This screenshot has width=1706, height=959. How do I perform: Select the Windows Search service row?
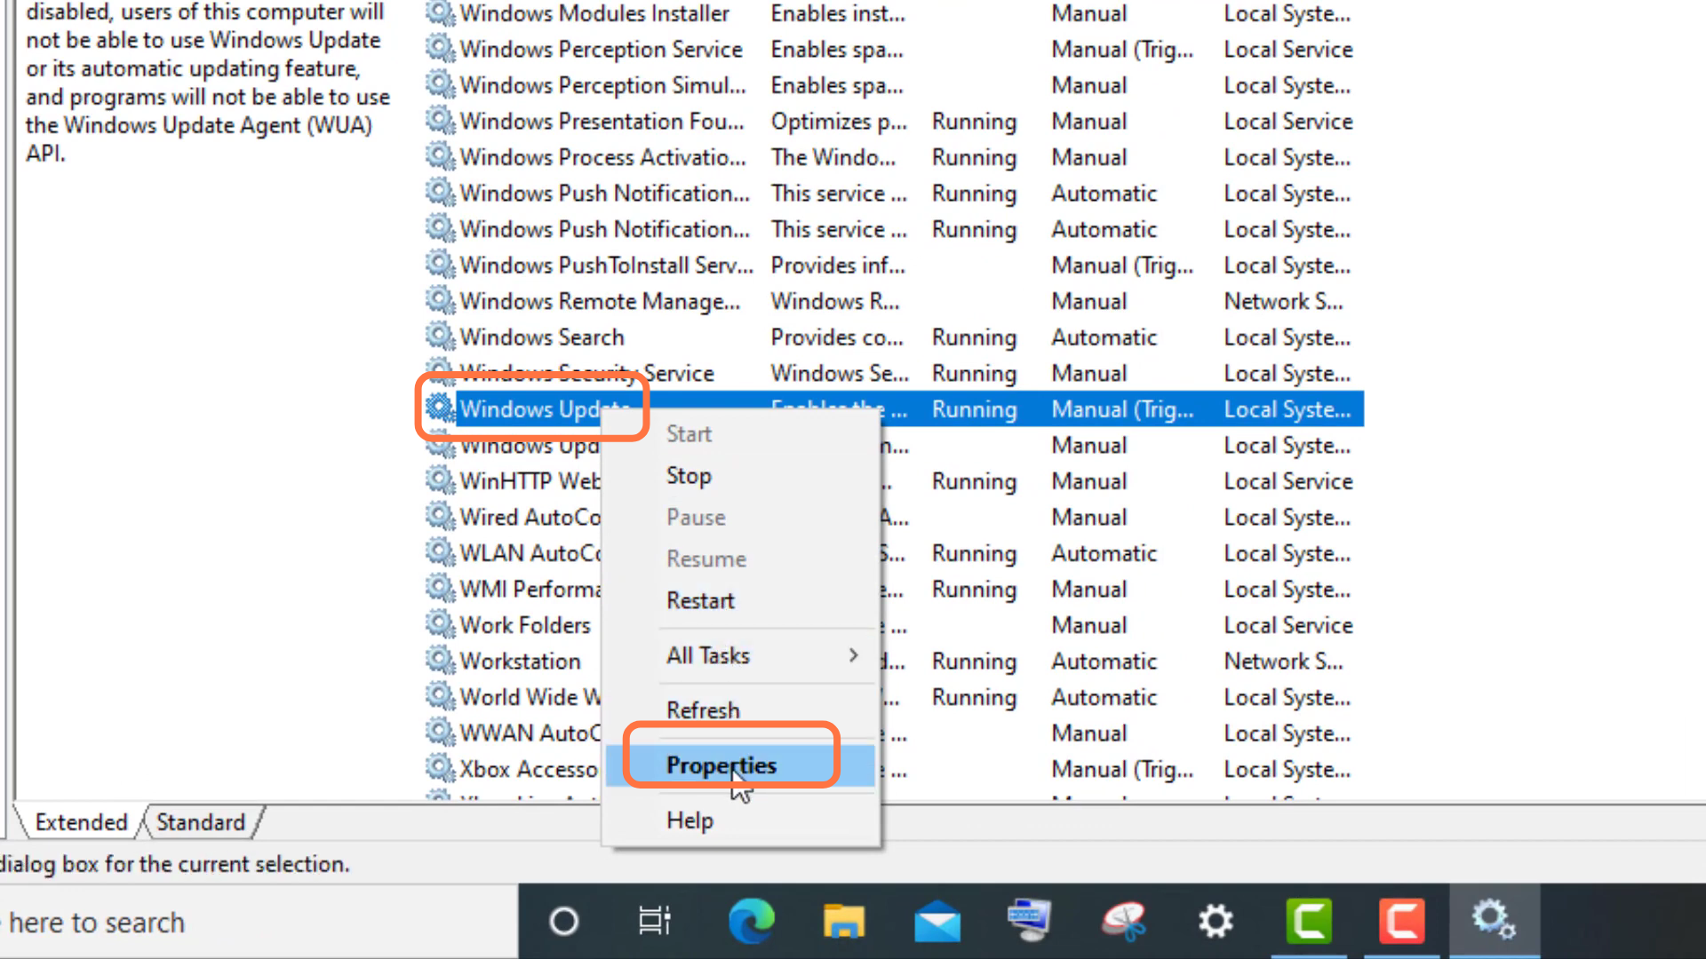[x=893, y=337]
